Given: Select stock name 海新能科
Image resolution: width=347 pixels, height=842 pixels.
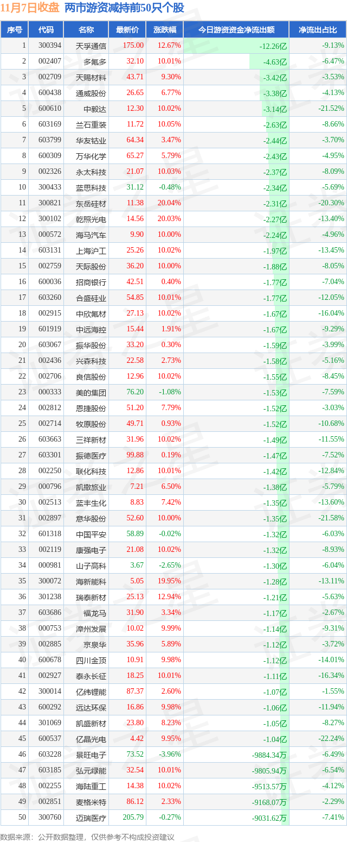Looking at the screenshot, I should pos(91,581).
